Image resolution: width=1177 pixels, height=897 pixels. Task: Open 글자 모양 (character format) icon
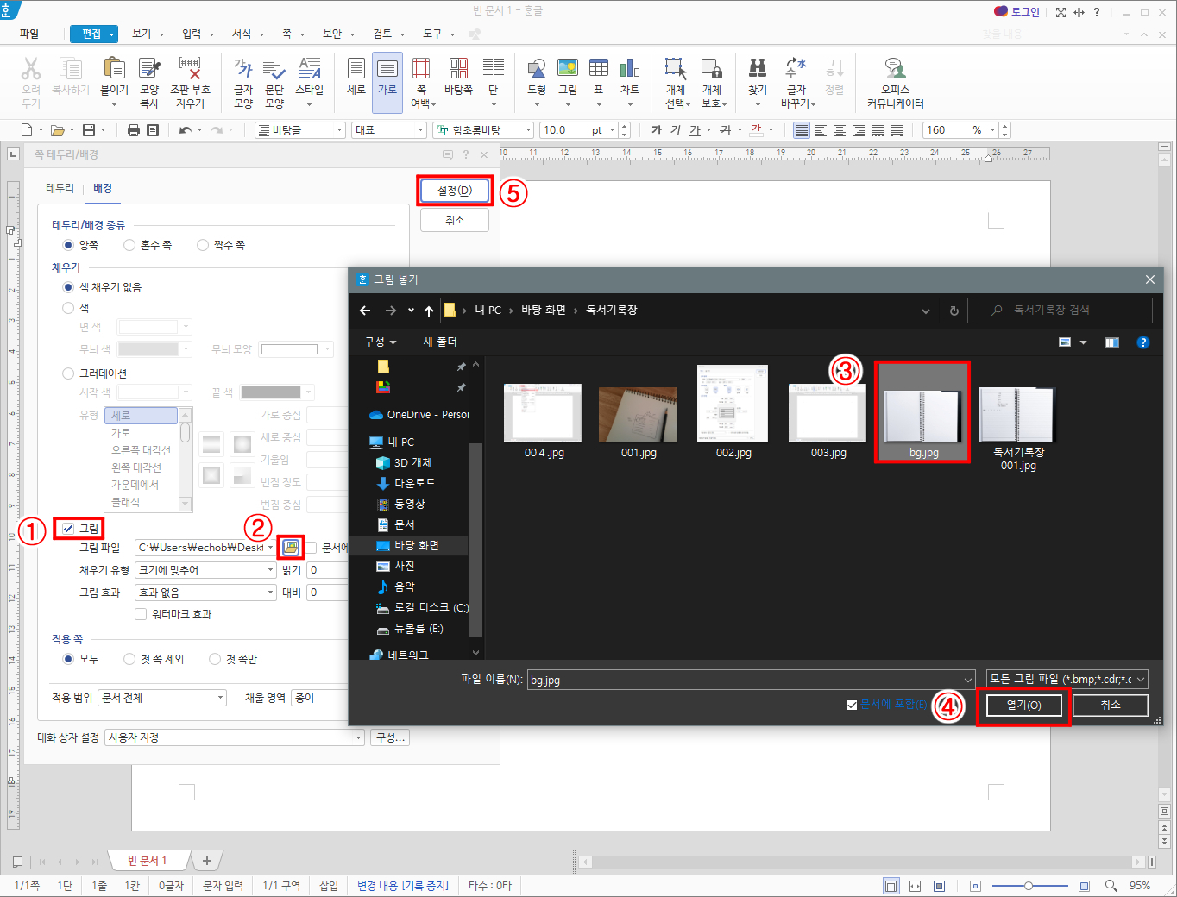(x=243, y=69)
